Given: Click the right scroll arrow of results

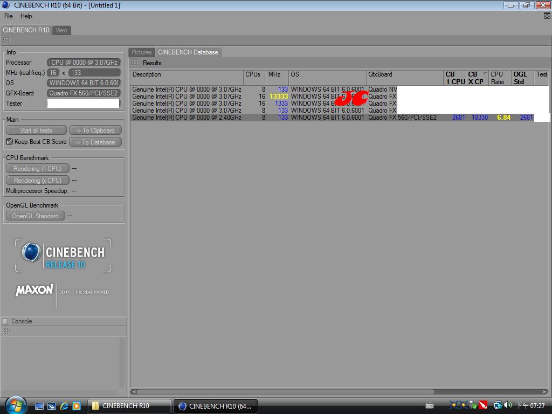Looking at the screenshot, I should tap(545, 391).
